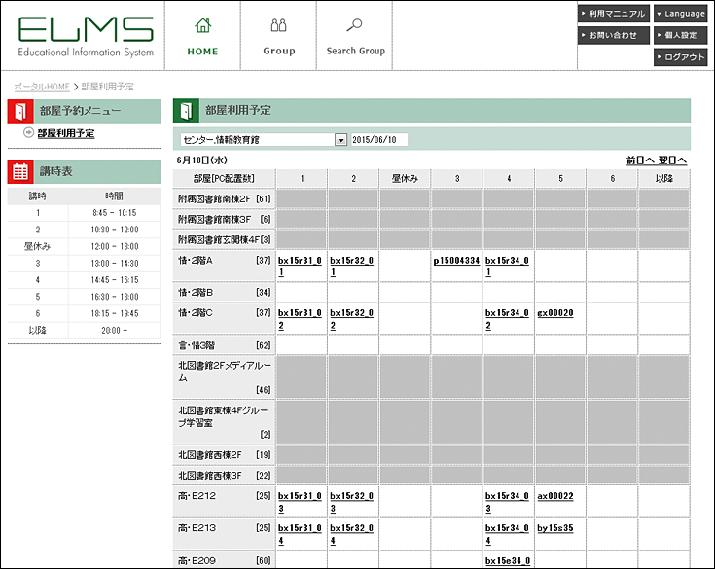Open the 利用マニュアル button

pos(613,14)
